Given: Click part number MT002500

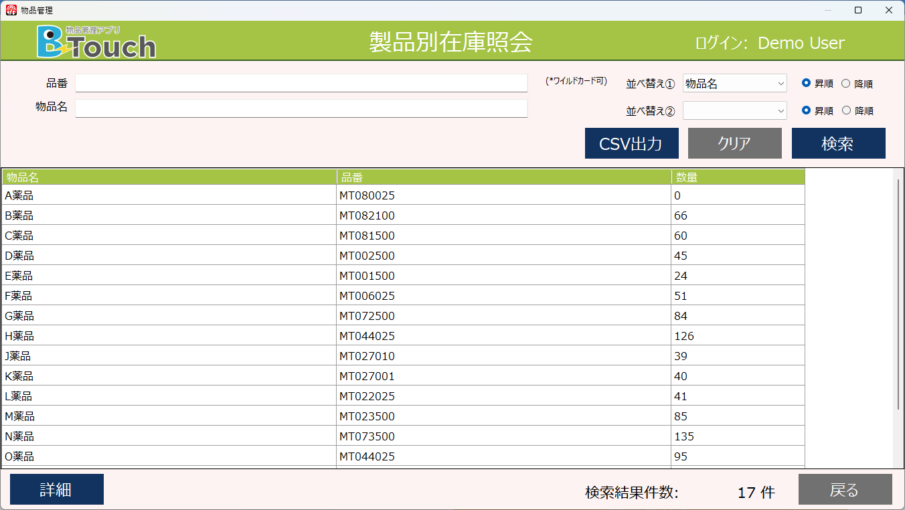Looking at the screenshot, I should 367,256.
